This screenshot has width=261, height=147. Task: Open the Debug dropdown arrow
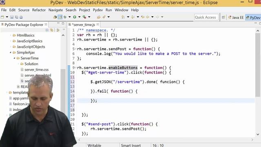pyautogui.click(x=69, y=17)
